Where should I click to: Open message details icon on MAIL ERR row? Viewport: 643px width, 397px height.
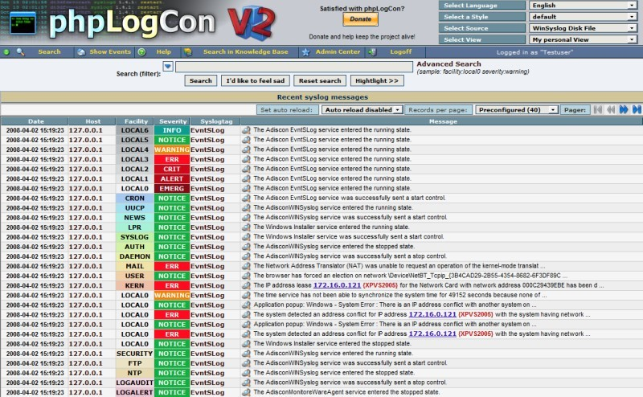click(x=246, y=266)
